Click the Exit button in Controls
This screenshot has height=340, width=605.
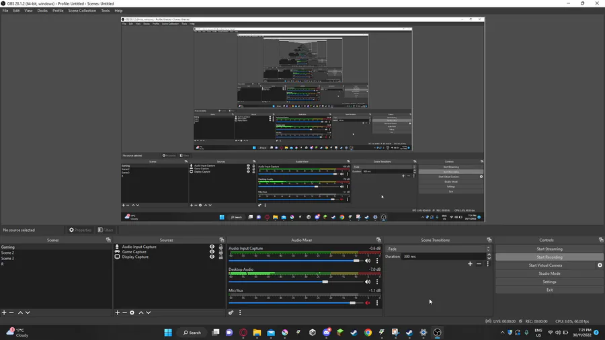[x=549, y=290]
